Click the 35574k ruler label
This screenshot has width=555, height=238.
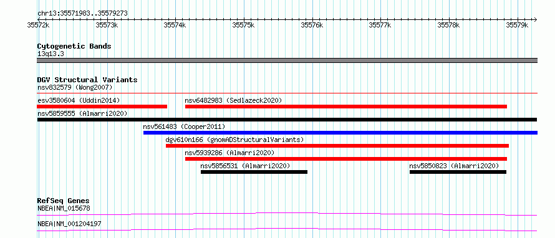(x=175, y=25)
